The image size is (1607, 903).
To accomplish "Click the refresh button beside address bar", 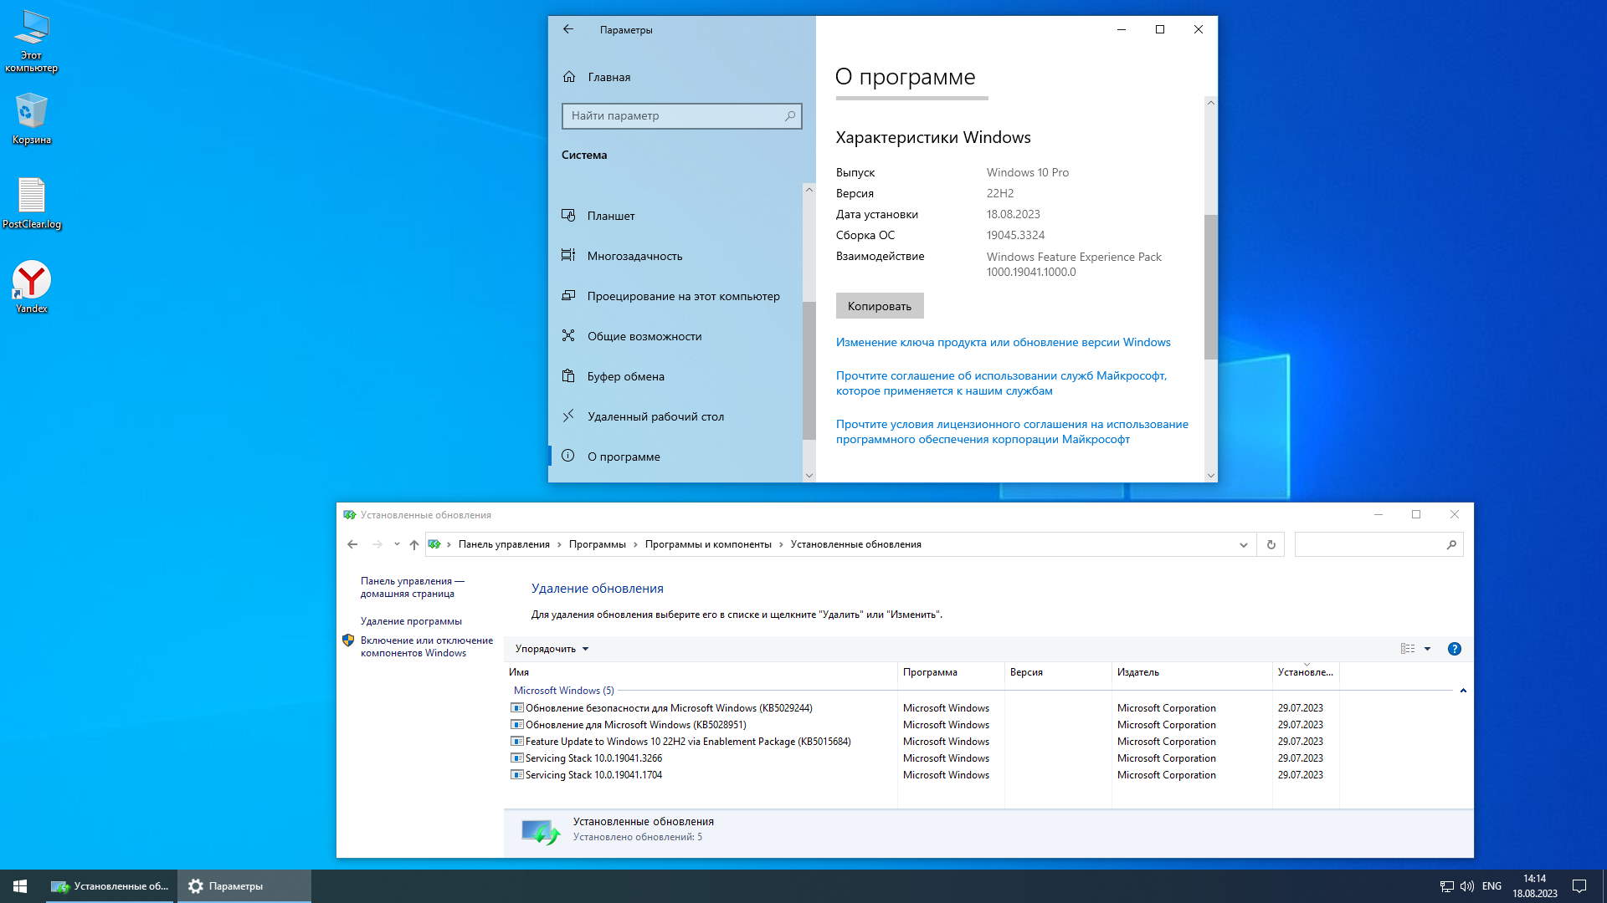I will pyautogui.click(x=1271, y=544).
